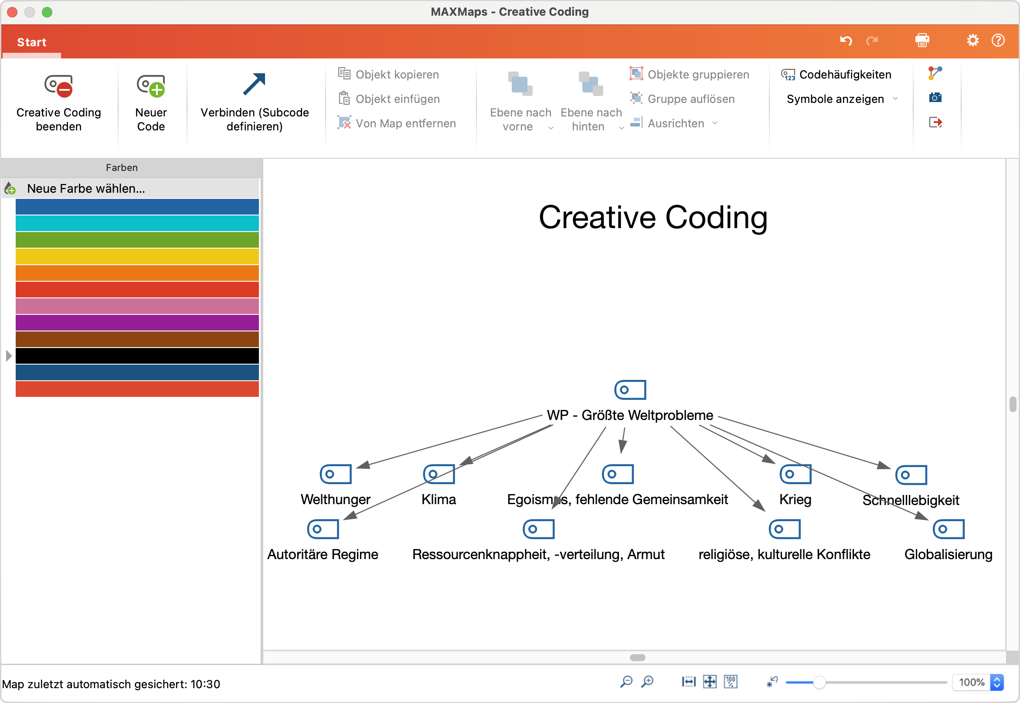The height and width of the screenshot is (703, 1020).
Task: Open the Ausrichten dropdown
Action: (x=674, y=123)
